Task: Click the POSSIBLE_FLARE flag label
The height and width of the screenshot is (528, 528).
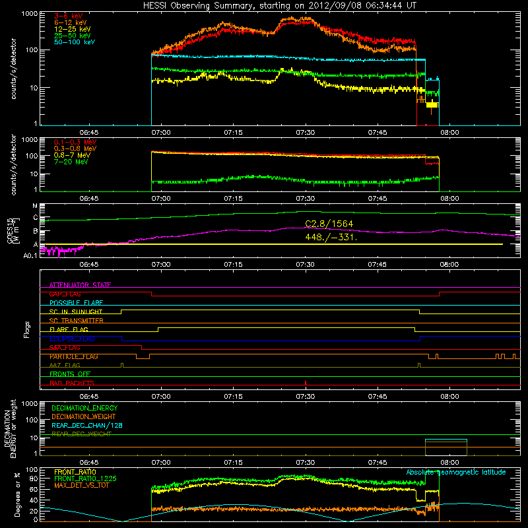Action: [x=76, y=303]
